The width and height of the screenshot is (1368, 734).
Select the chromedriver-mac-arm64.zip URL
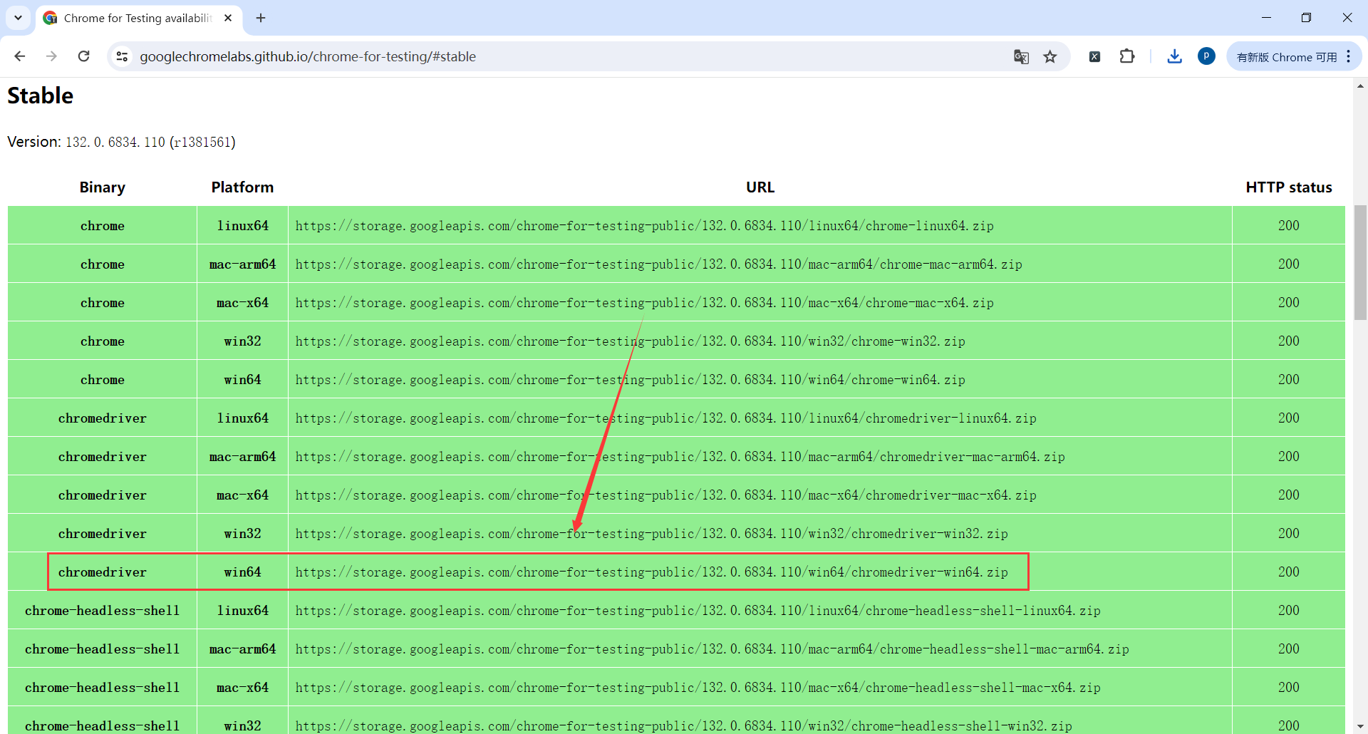pyautogui.click(x=680, y=457)
